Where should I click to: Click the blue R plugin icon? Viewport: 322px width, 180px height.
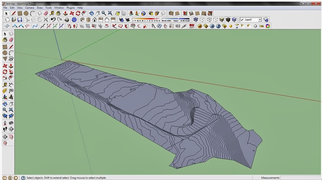click(x=212, y=26)
